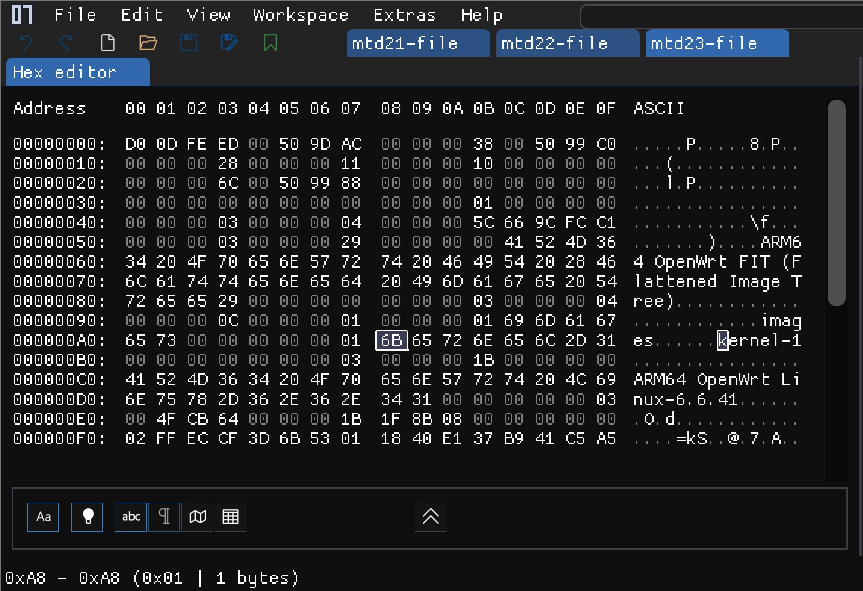Create a new file with page icon

107,43
